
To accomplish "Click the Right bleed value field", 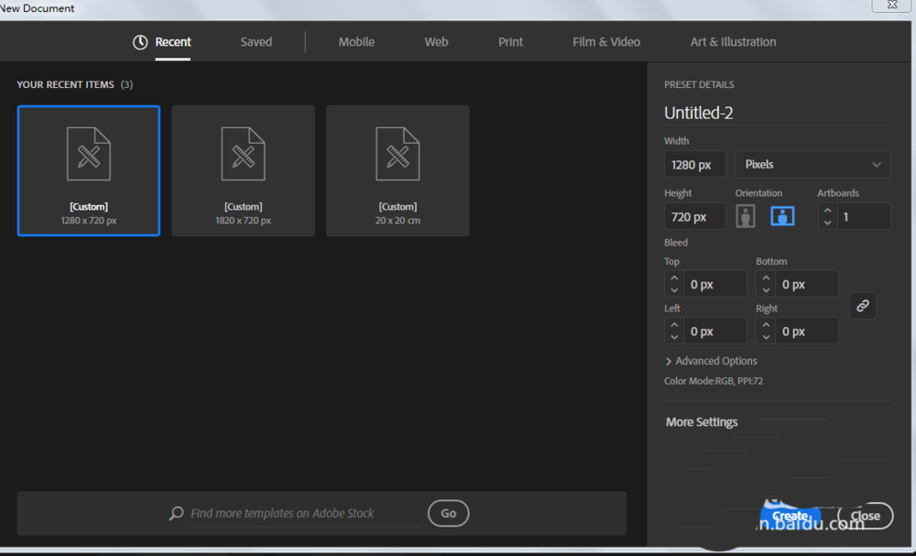I will pos(806,332).
